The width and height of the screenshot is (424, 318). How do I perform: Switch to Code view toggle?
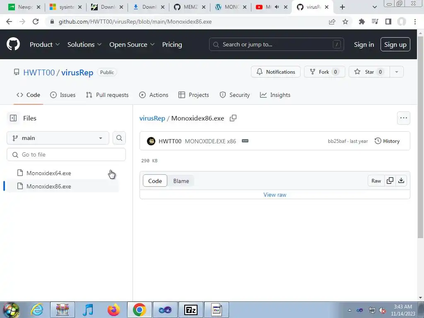click(x=155, y=181)
